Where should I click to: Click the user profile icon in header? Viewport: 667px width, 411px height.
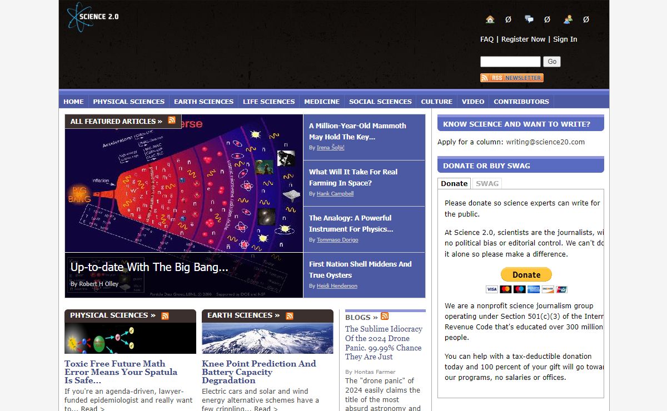point(568,19)
